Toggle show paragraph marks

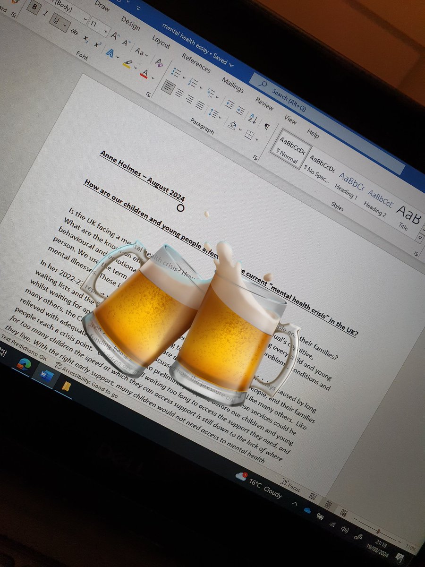click(x=267, y=126)
